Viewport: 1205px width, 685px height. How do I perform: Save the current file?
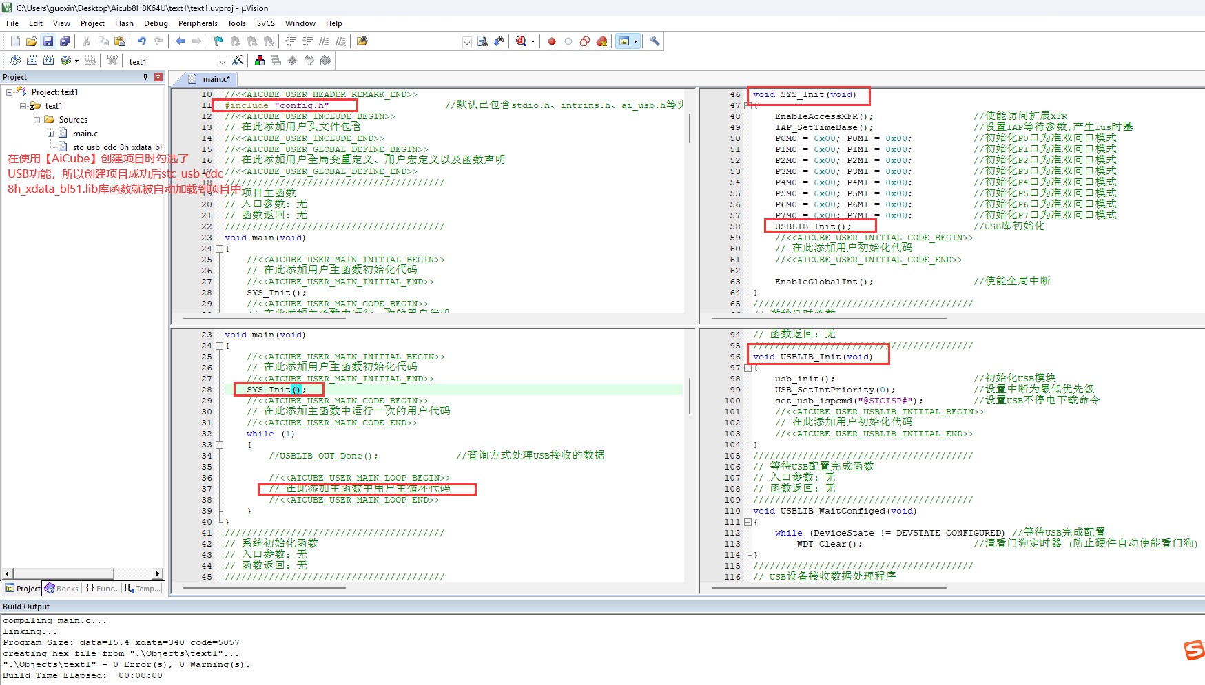48,41
